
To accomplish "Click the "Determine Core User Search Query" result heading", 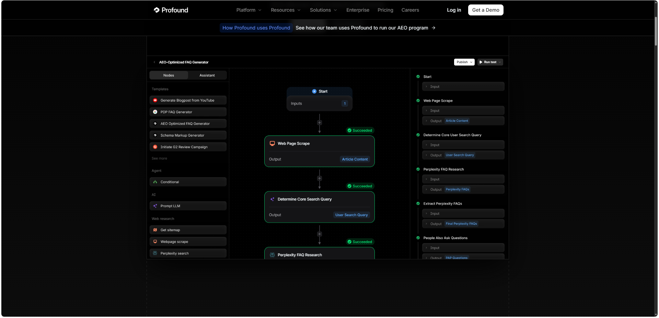I will coord(452,135).
